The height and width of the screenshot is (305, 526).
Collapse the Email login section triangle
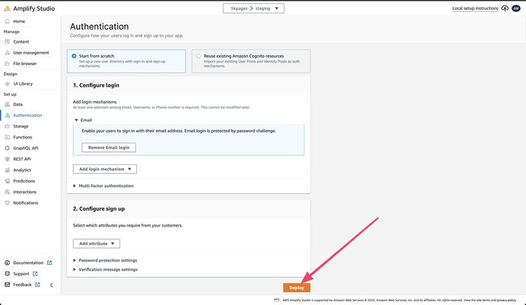[x=76, y=120]
